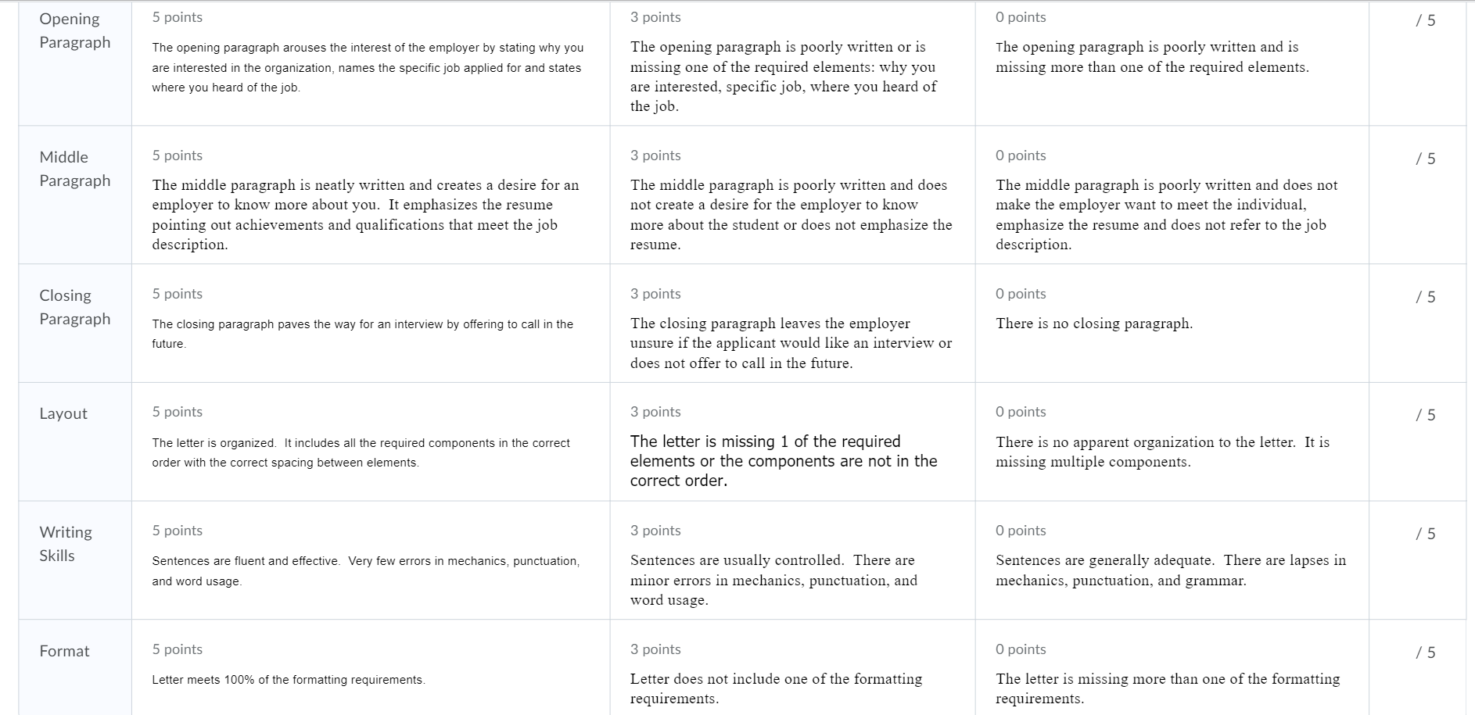Screen dimensions: 1475x715
Task: Pick 0 points rating for Format
Action: pos(1172,667)
